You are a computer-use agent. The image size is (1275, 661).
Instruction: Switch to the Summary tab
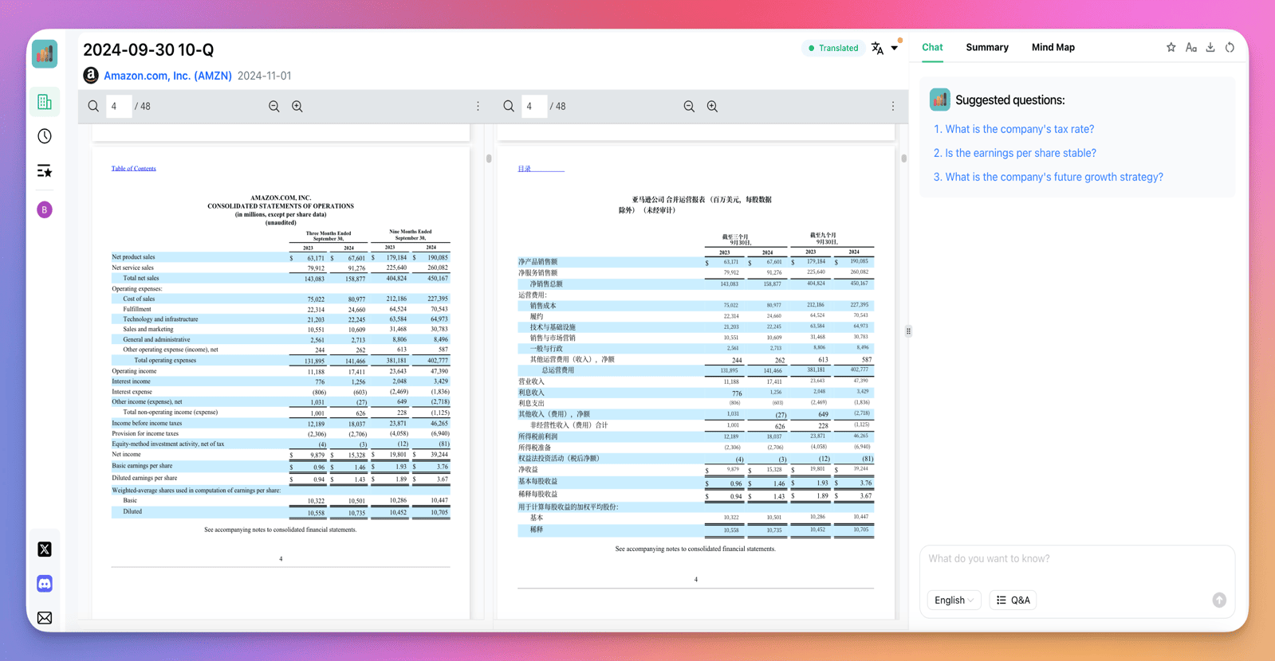987,48
